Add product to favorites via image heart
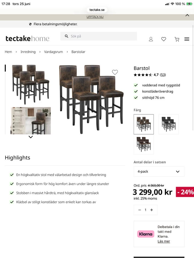194x258 pixels. tap(115, 72)
